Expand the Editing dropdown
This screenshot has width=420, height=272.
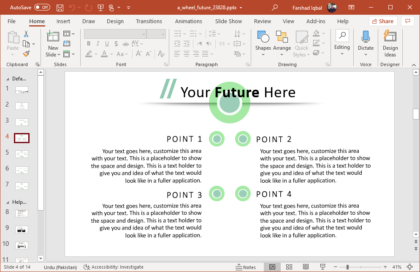click(342, 43)
